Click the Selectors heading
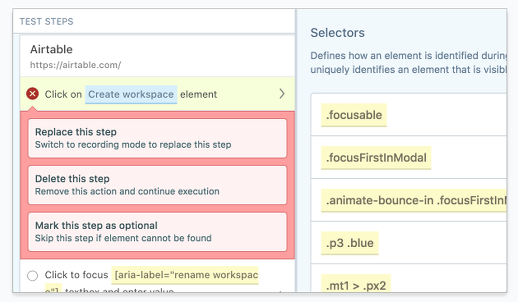This screenshot has height=302, width=518. point(337,33)
